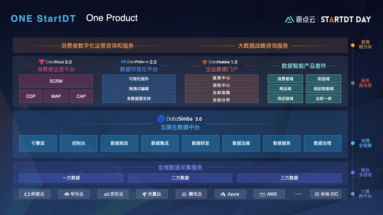Image resolution: width=383 pixels, height=215 pixels.
Task: Click the 数据智能产品套件 title
Action: pyautogui.click(x=304, y=66)
